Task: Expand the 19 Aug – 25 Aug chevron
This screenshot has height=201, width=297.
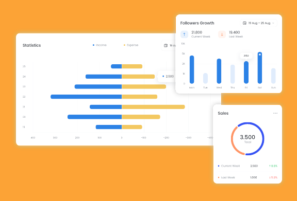Action: pos(273,23)
